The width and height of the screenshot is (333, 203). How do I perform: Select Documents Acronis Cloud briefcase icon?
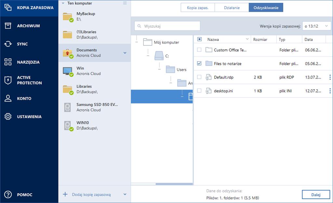[x=68, y=53]
